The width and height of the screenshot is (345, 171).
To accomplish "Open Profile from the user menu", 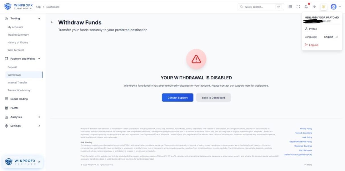I will click(313, 29).
